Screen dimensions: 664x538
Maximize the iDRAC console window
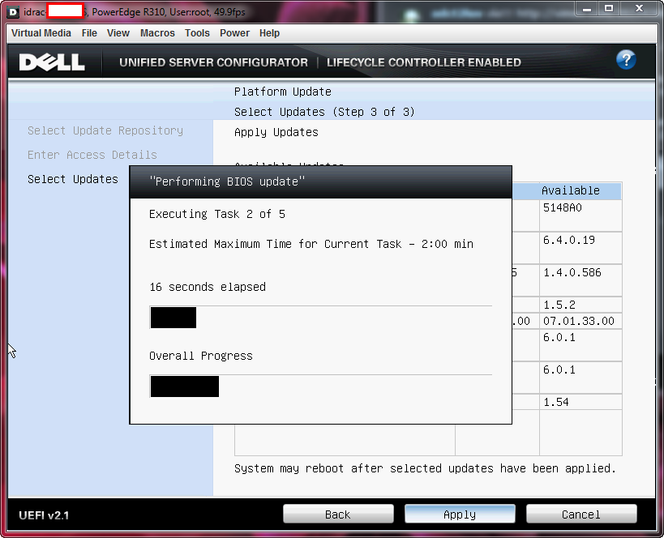609,8
